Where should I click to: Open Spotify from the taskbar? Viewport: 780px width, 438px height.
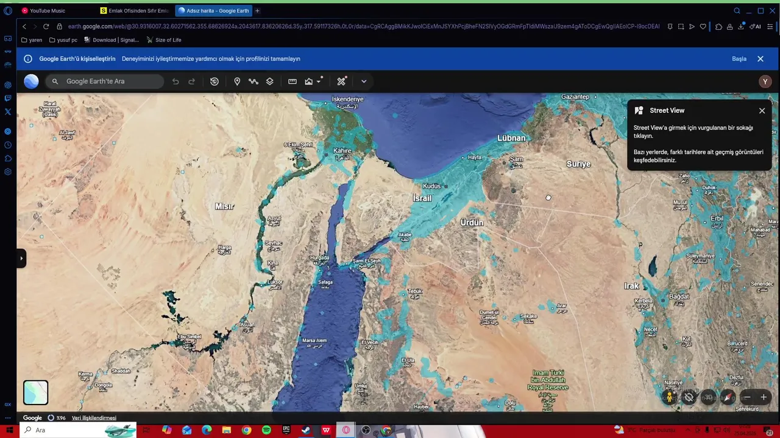(266, 430)
